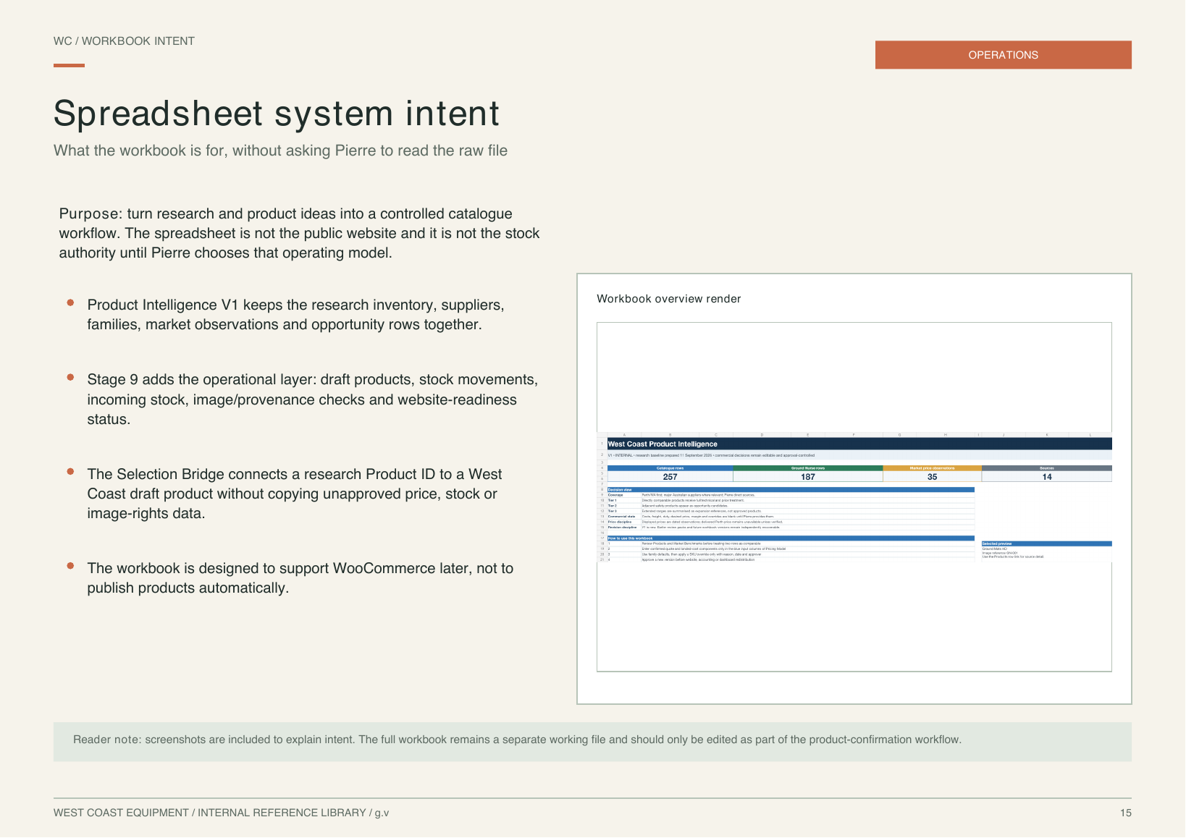Click the Ground Nurse rows value 187
The image size is (1186, 838).
click(808, 477)
